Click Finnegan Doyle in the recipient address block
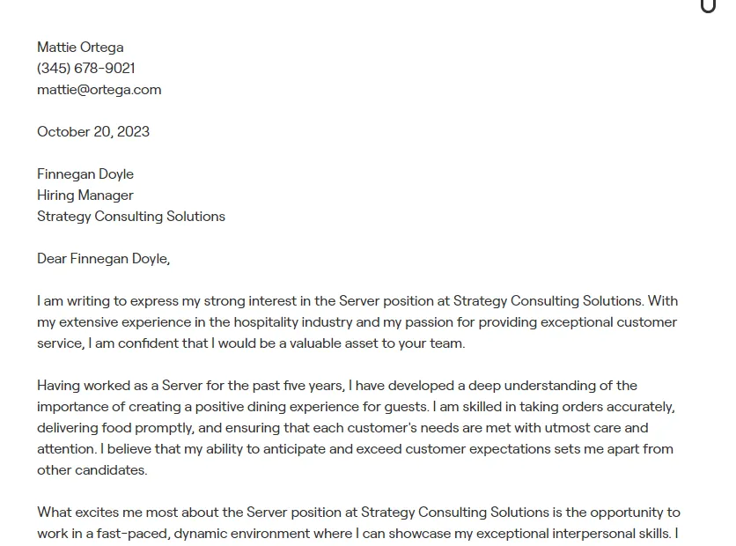The height and width of the screenshot is (546, 736). coord(85,174)
